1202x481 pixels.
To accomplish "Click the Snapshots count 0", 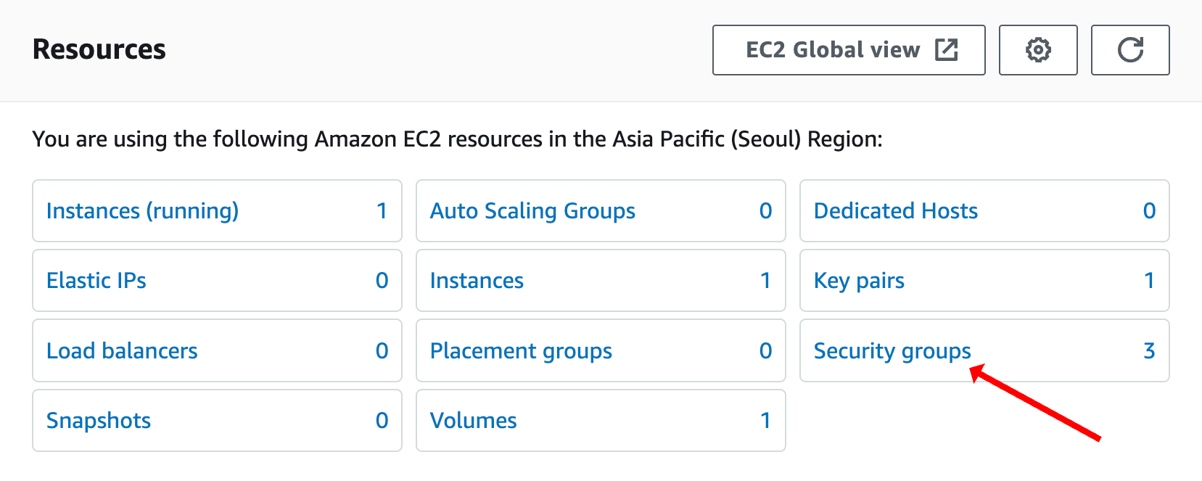I will 382,421.
